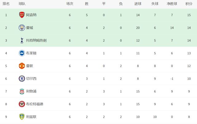Select the 排名 column header
The width and height of the screenshot is (197, 124).
pos(6,4)
